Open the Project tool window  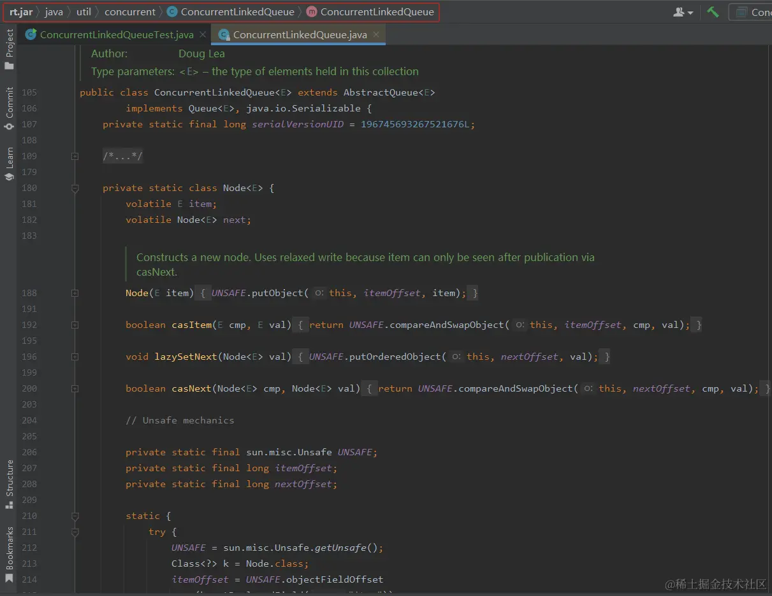click(9, 50)
